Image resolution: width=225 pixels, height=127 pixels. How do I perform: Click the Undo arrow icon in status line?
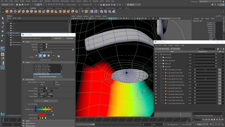(x=25, y=5)
